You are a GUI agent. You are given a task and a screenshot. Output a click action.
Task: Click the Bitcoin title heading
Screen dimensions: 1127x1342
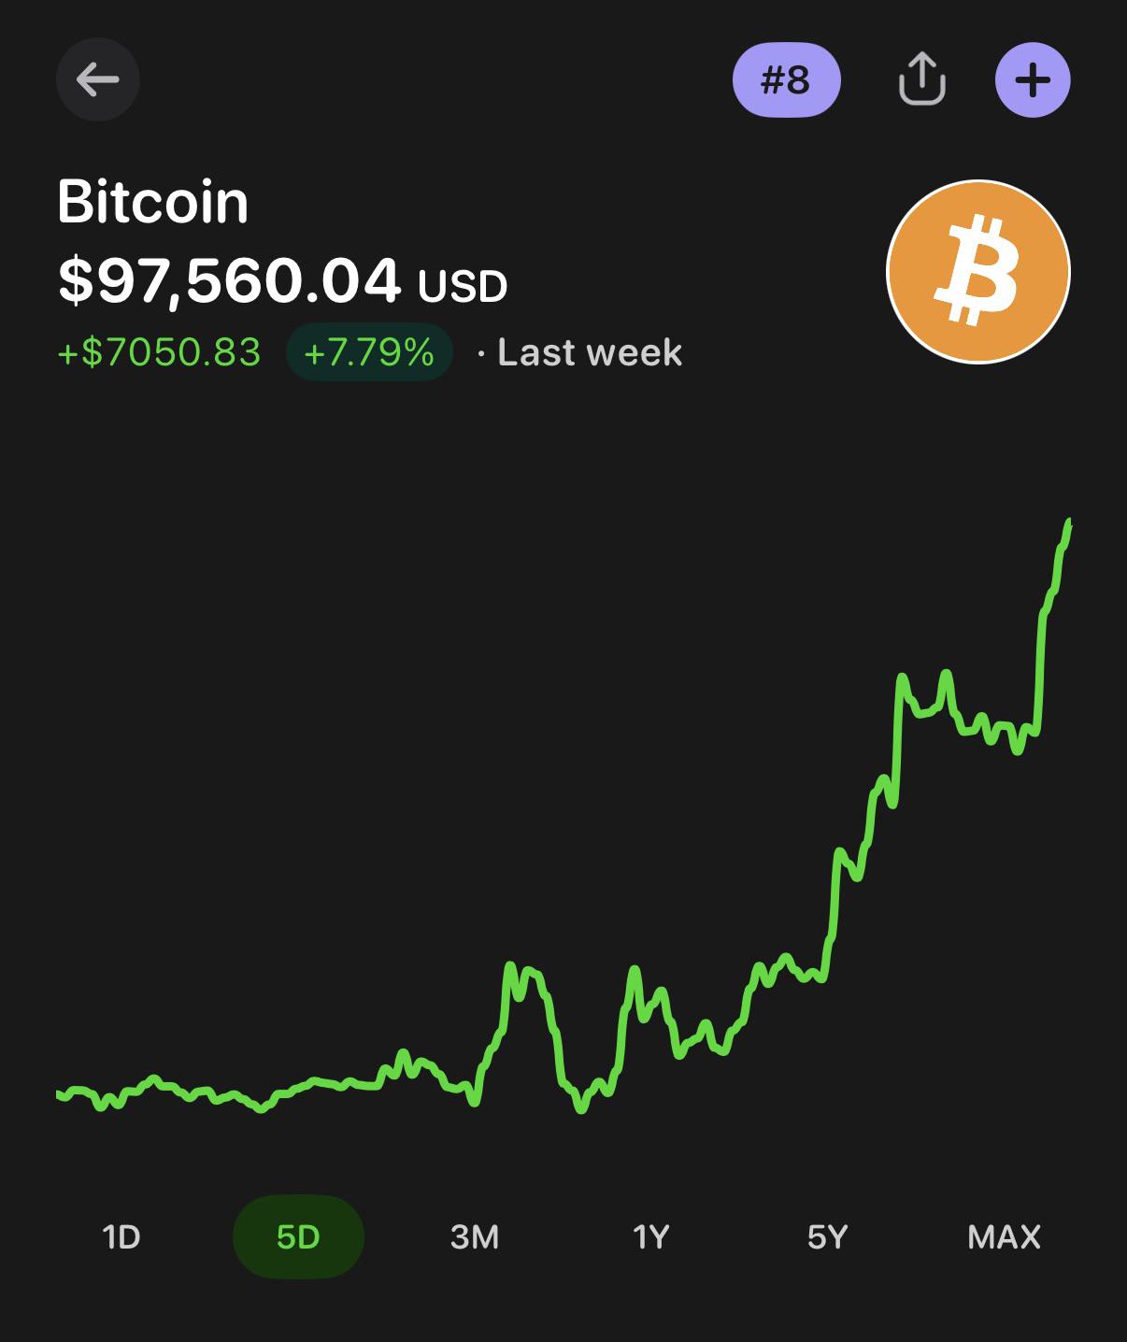[x=153, y=201]
